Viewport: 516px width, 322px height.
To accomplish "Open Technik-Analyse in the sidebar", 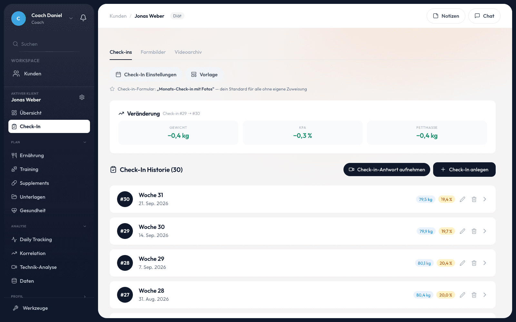I will (x=49, y=267).
